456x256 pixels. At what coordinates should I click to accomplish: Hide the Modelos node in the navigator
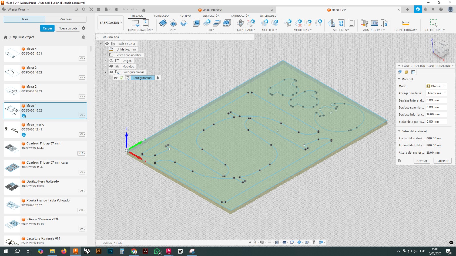coord(111,66)
